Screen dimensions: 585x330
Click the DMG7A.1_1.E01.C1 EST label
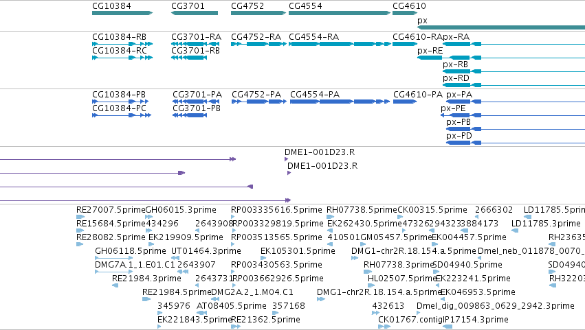coord(135,265)
